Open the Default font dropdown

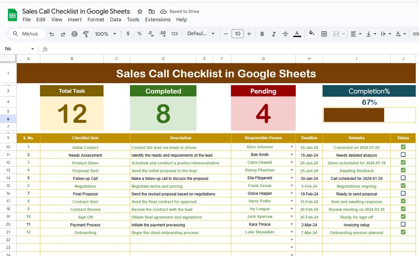point(201,34)
